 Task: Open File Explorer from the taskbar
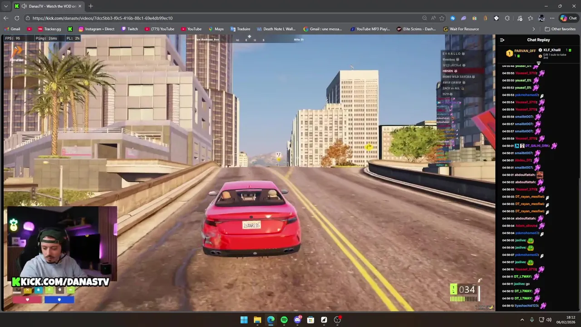pyautogui.click(x=257, y=320)
